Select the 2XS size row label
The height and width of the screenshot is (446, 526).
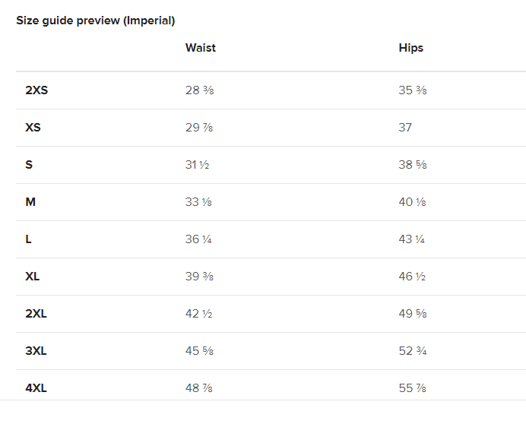coord(36,90)
